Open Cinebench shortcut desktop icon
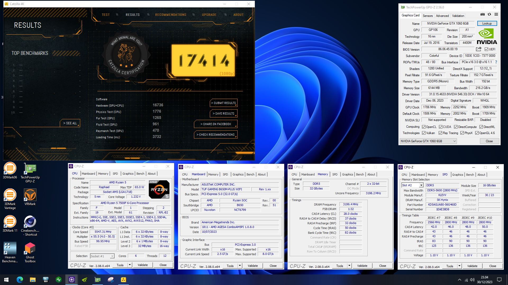Image resolution: width=508 pixels, height=285 pixels. tap(30, 226)
